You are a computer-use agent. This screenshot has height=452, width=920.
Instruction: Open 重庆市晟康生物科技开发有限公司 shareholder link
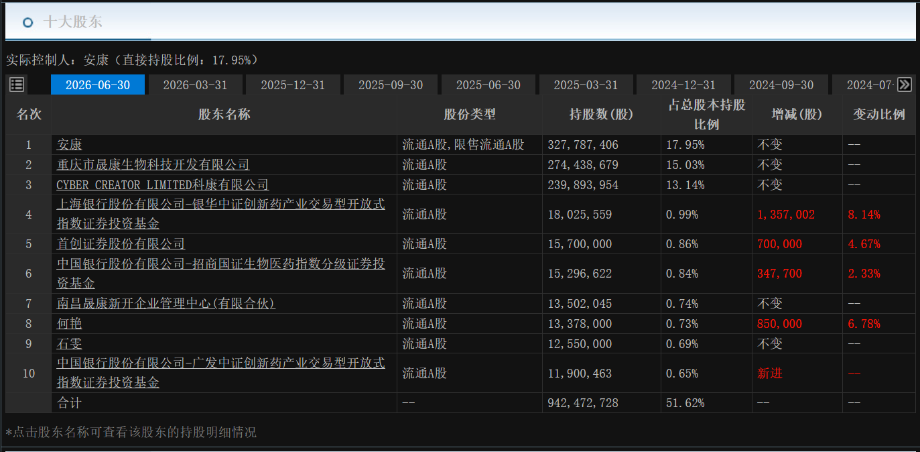[153, 165]
